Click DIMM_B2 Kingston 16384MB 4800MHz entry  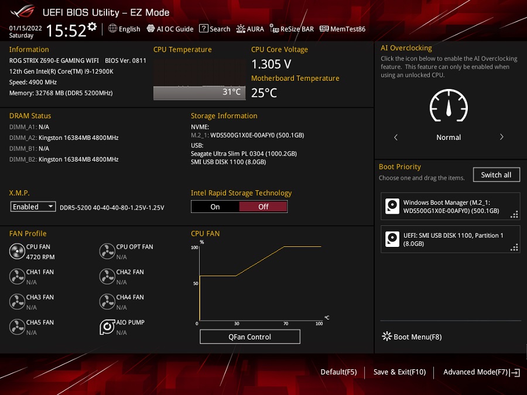(x=64, y=159)
